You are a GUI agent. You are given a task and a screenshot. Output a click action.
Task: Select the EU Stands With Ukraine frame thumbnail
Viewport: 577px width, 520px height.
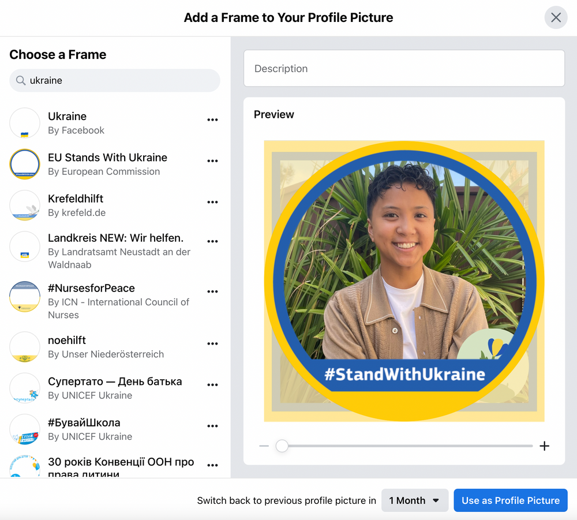click(x=24, y=164)
